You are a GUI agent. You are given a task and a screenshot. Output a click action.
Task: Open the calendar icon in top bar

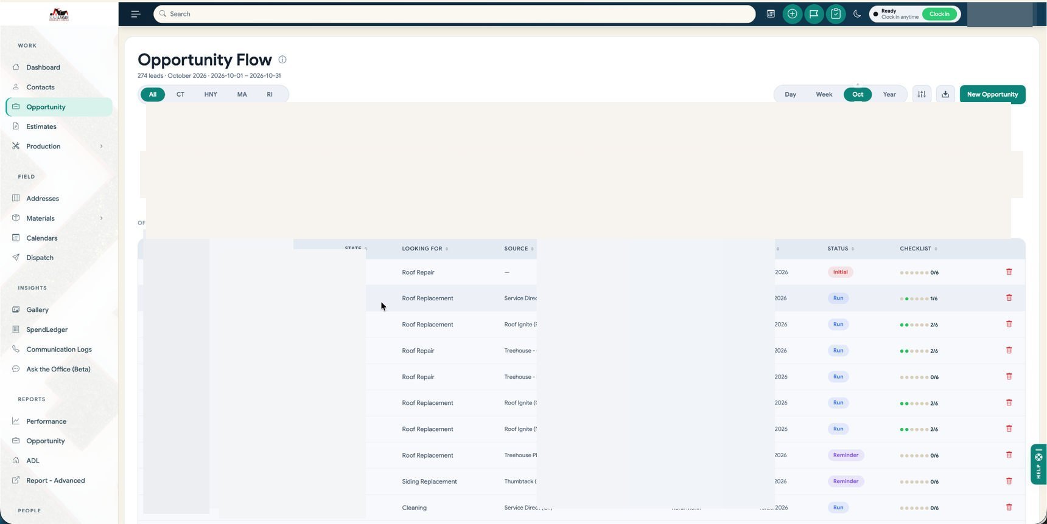(771, 14)
